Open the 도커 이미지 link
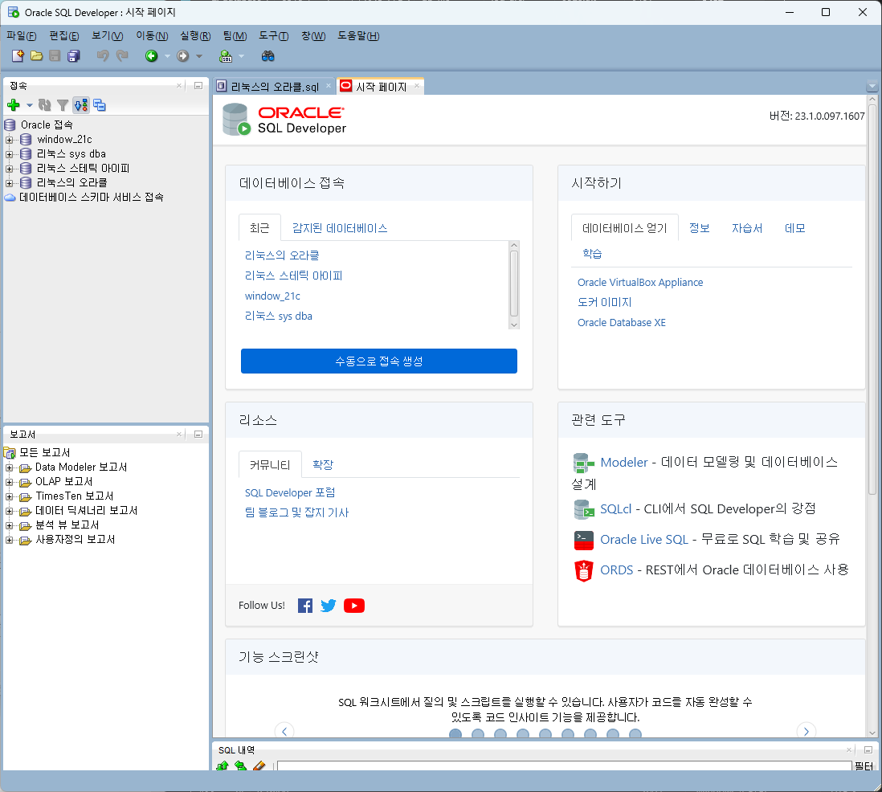 [605, 303]
